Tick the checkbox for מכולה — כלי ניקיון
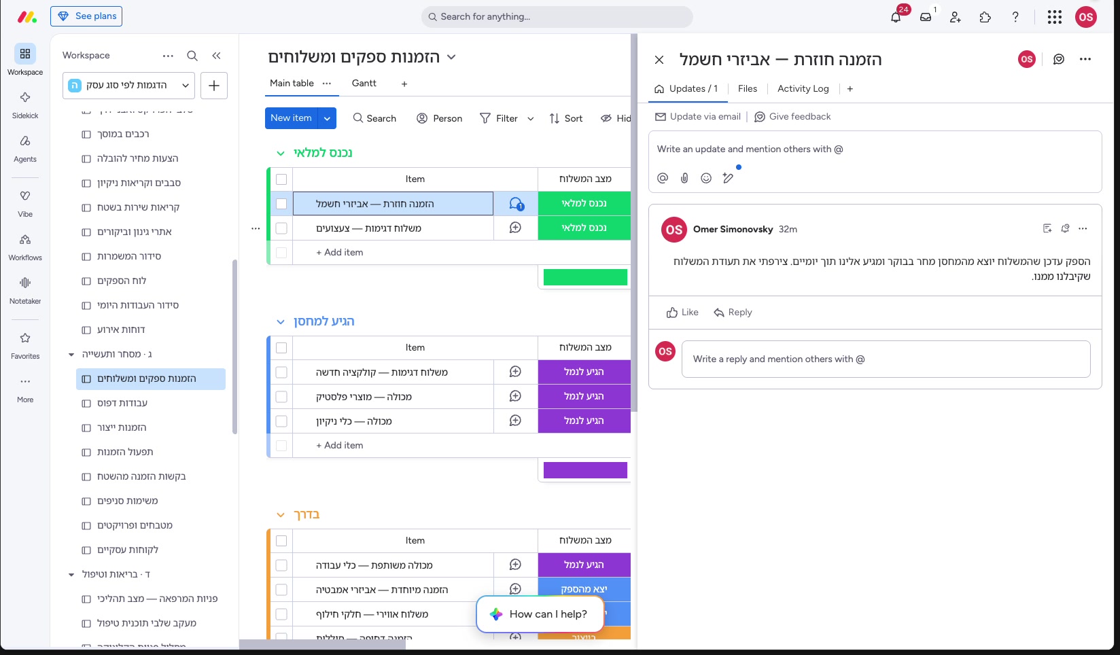The image size is (1120, 655). (281, 421)
